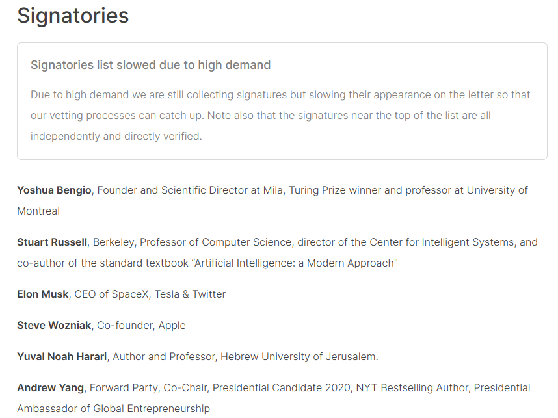Click the notice paragraph about vetting processes
This screenshot has height=418, width=558.
coord(280,115)
